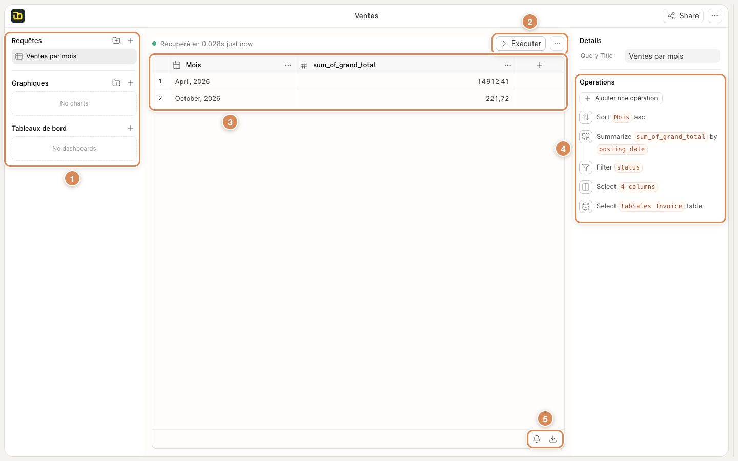
Task: Open the Mois column options menu
Action: coord(288,65)
